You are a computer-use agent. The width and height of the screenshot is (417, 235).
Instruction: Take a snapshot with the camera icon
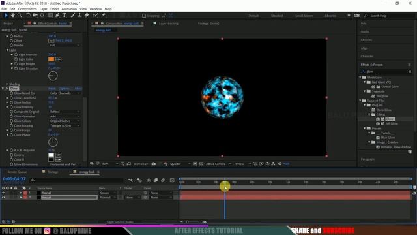(x=154, y=164)
